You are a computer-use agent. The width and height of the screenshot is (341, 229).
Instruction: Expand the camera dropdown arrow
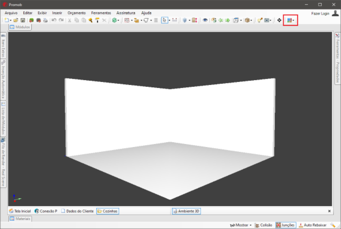pyautogui.click(x=270, y=21)
